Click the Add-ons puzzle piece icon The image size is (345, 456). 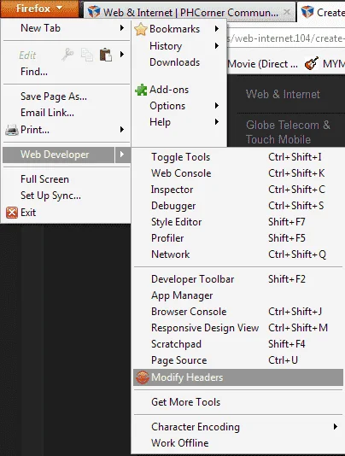point(141,90)
